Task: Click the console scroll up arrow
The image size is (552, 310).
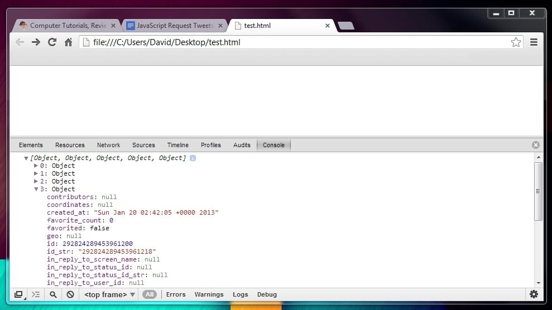Action: [538, 158]
